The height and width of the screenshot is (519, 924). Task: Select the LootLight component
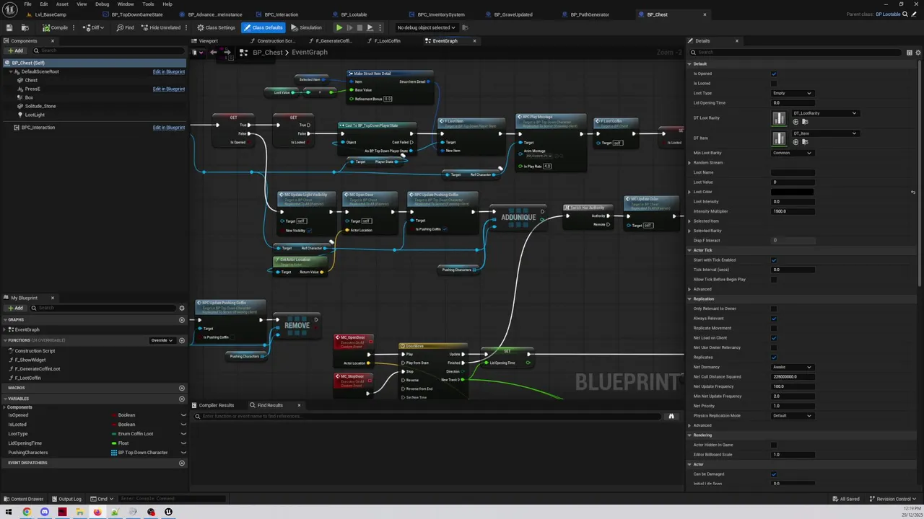(x=35, y=115)
